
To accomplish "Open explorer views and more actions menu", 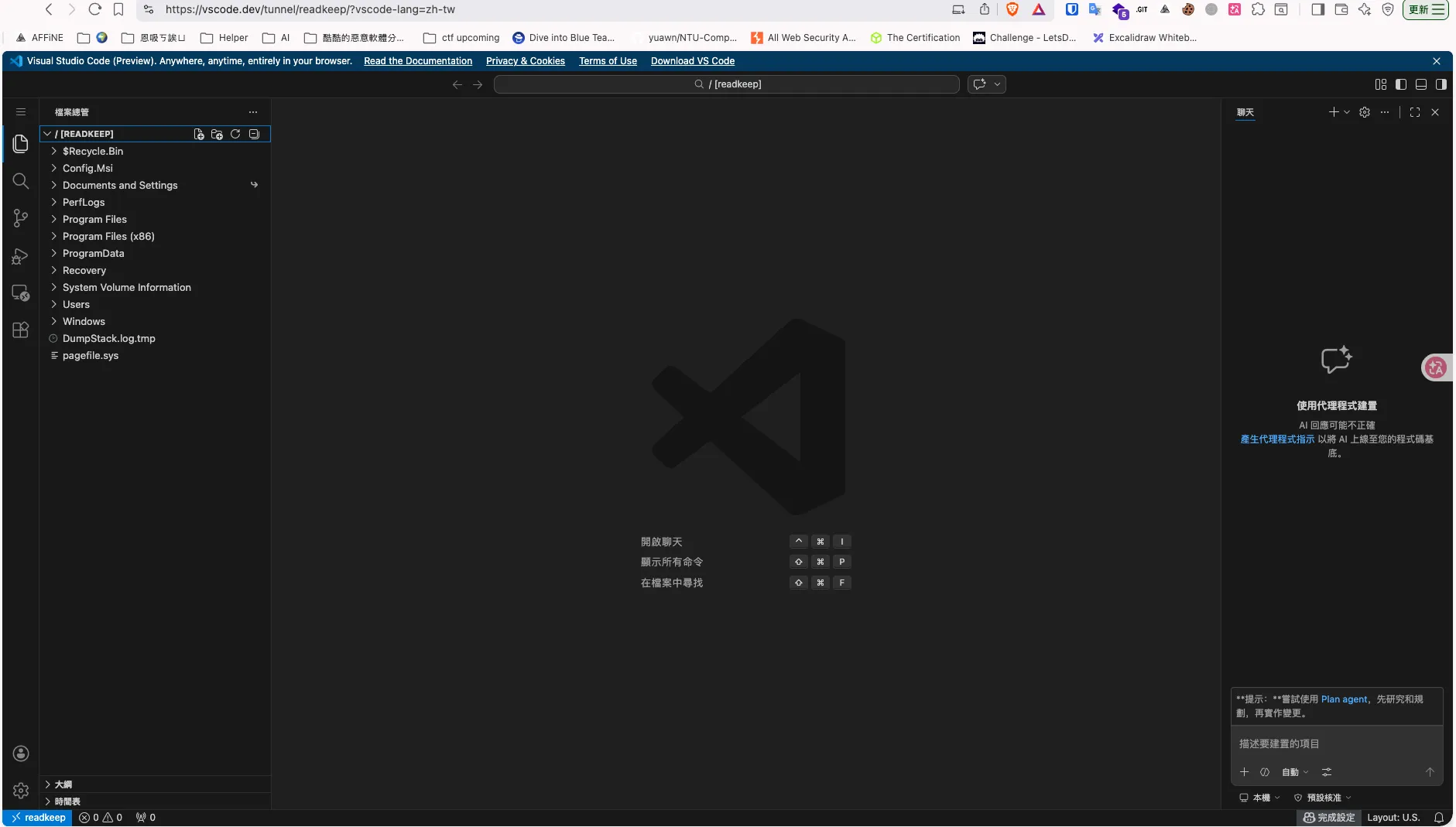I will click(x=253, y=112).
